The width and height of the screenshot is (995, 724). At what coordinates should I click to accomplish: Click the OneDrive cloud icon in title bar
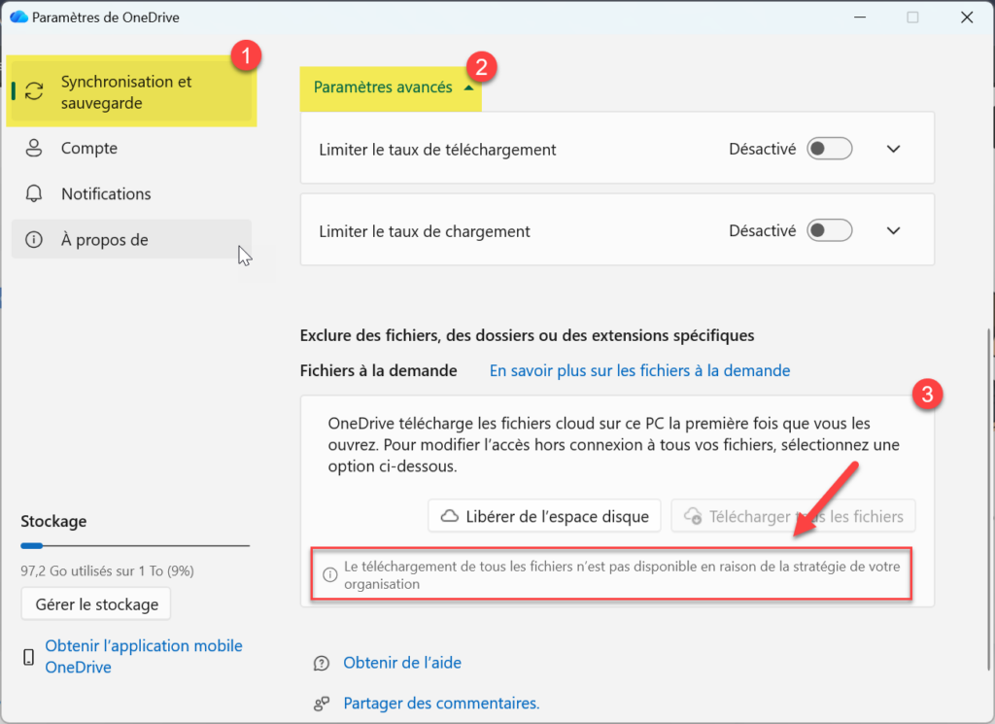pos(17,17)
